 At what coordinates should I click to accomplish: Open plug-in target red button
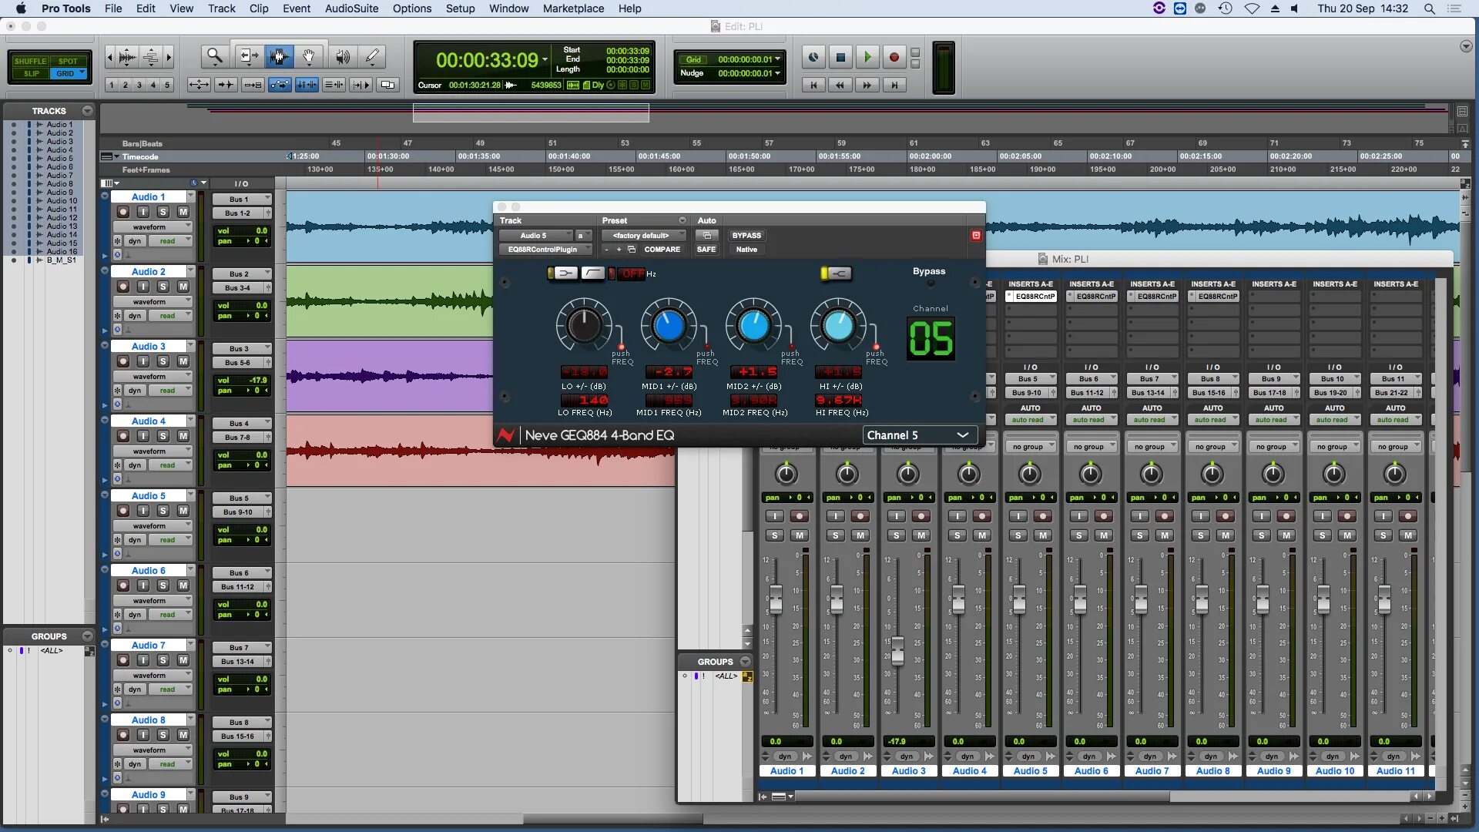point(976,235)
